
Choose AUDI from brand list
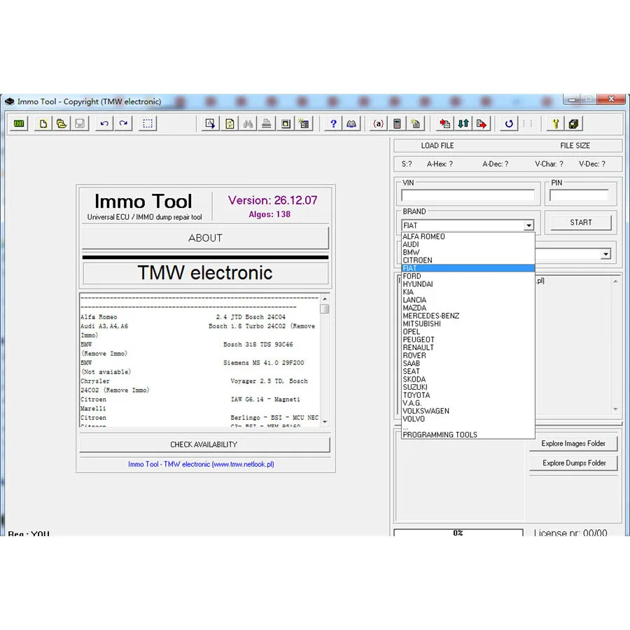pyautogui.click(x=468, y=244)
